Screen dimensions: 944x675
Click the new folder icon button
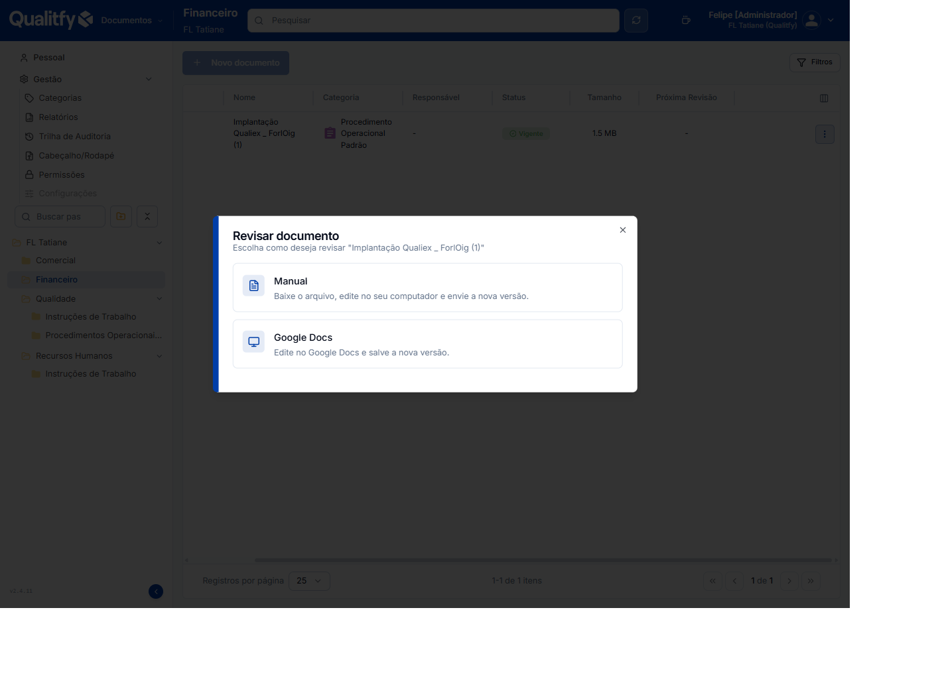coord(121,217)
